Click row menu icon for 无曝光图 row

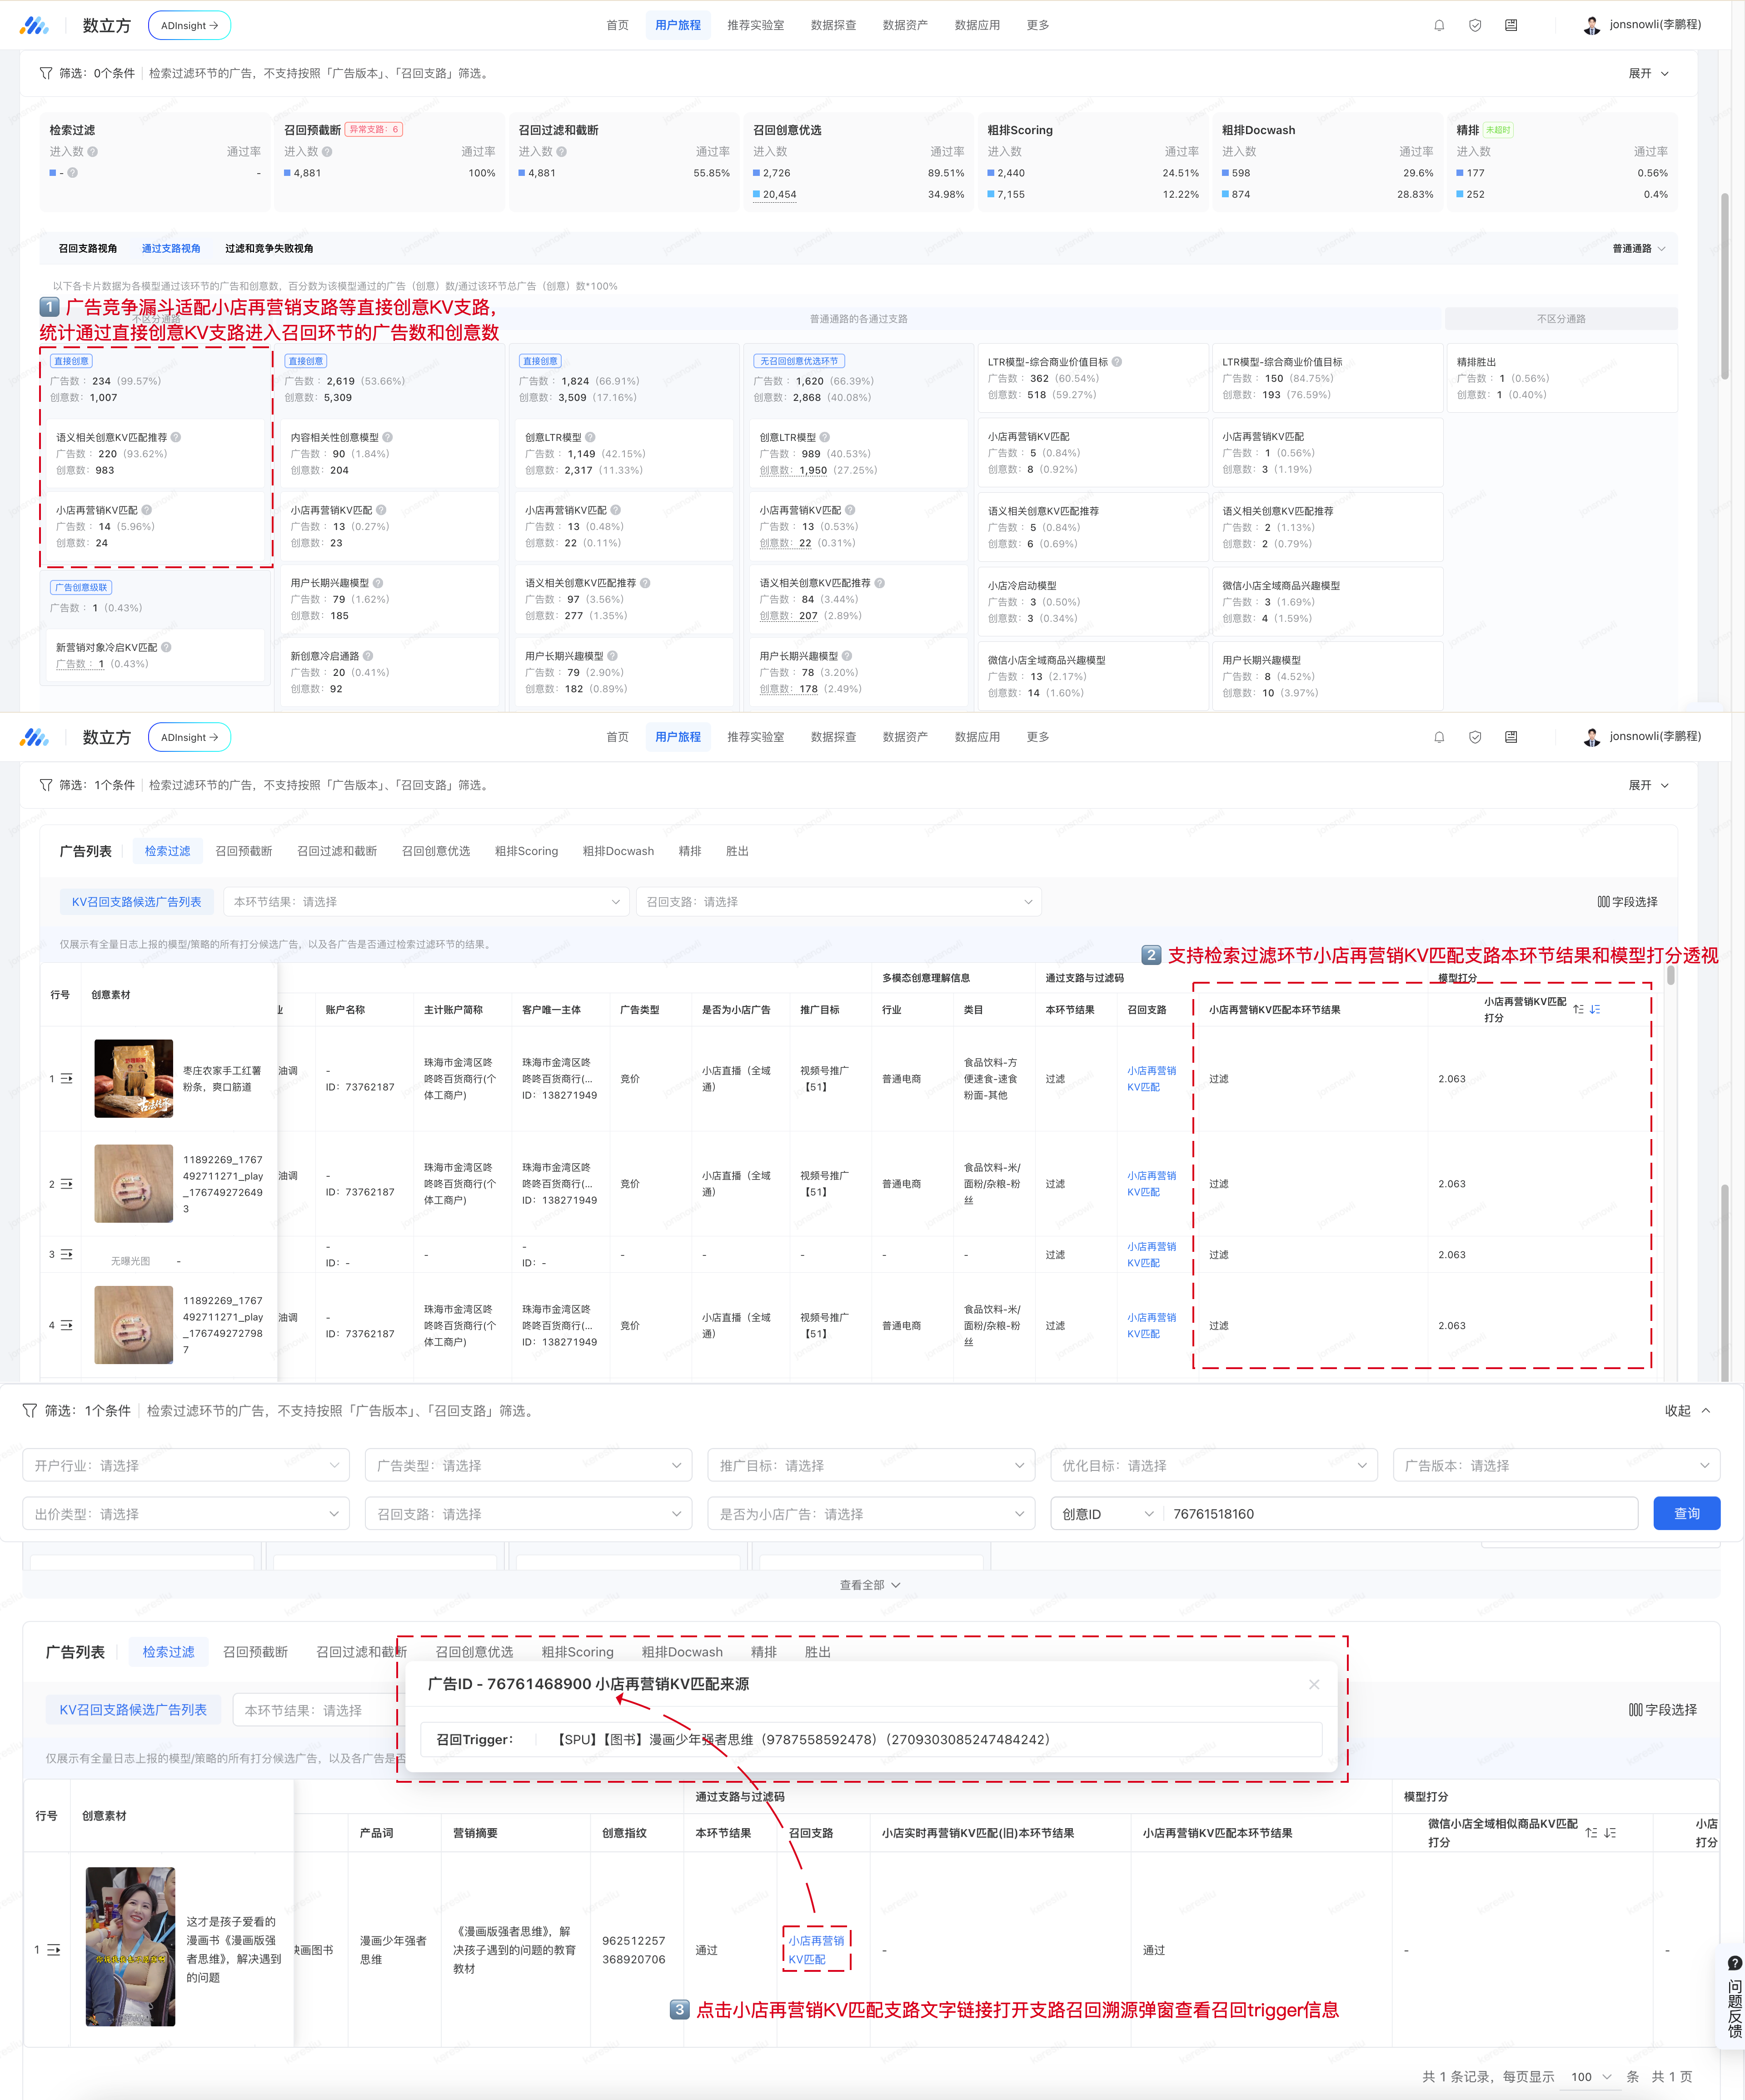point(66,1254)
